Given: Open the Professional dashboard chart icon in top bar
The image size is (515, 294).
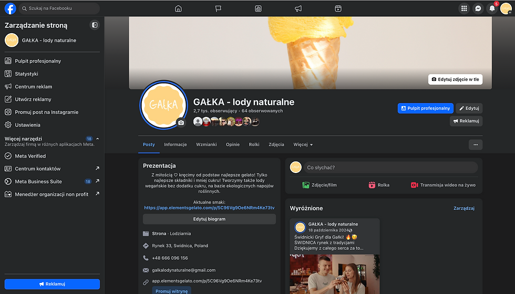Looking at the screenshot, I should click(x=258, y=8).
